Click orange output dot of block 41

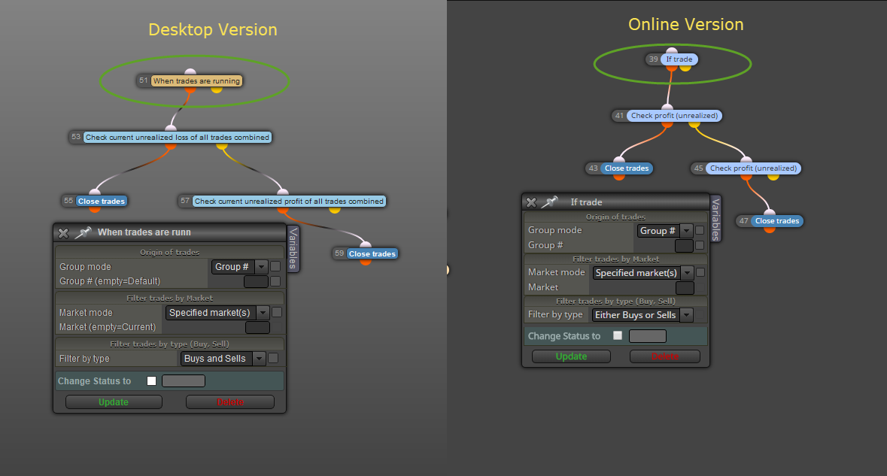click(667, 124)
